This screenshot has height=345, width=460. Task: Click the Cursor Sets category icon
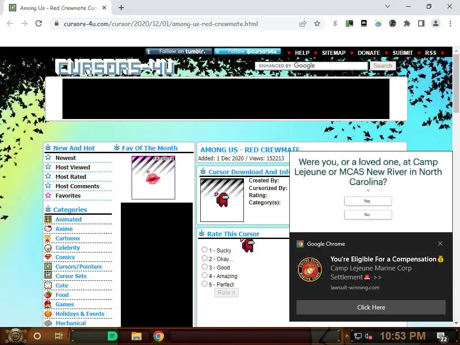[48, 276]
